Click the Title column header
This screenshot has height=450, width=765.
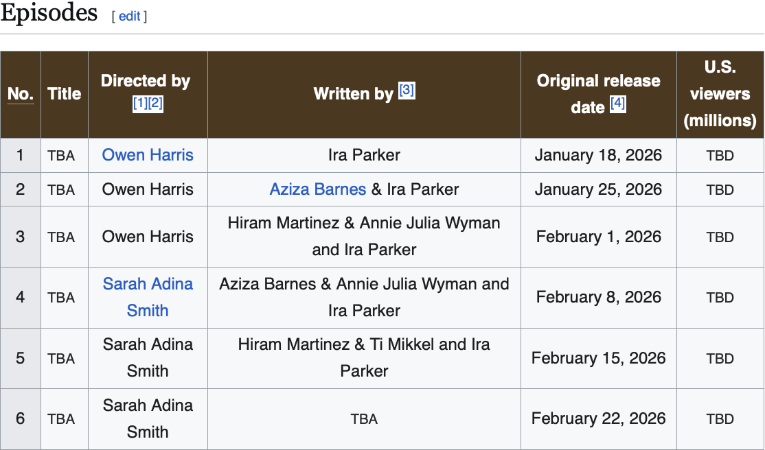coord(65,93)
